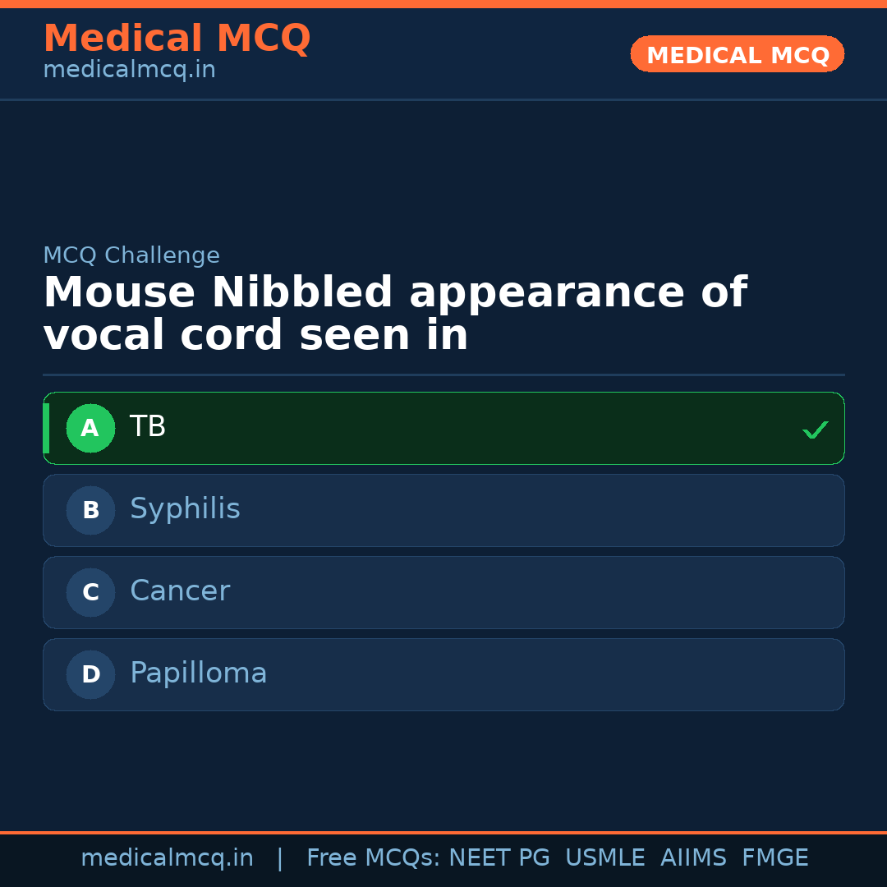Click the green accent bar on option A
This screenshot has width=887, height=887.
(47, 428)
